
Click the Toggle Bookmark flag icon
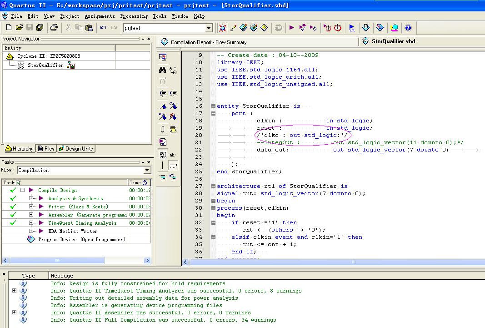coord(163,106)
